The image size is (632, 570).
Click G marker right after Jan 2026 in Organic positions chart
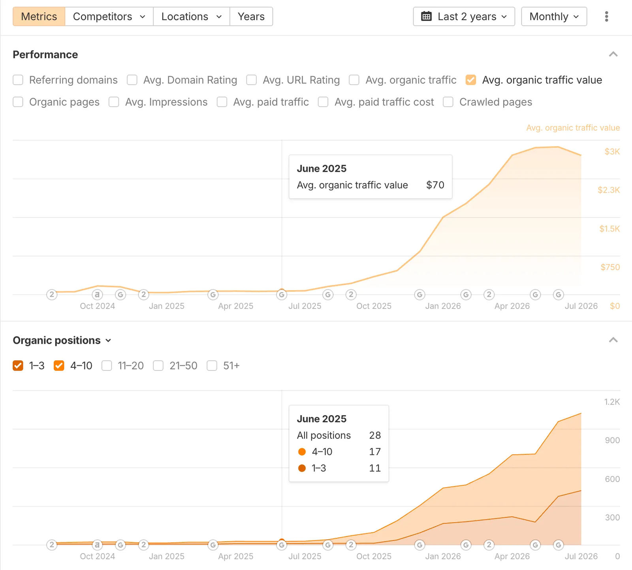(x=466, y=545)
